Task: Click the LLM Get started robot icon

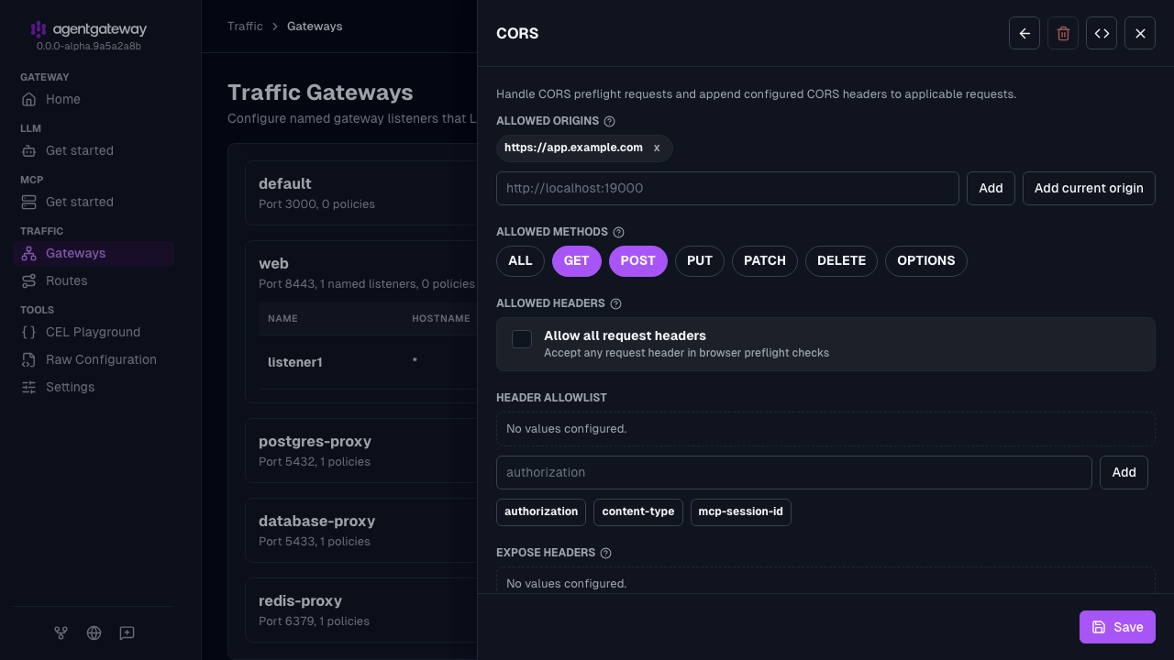Action: pos(29,150)
